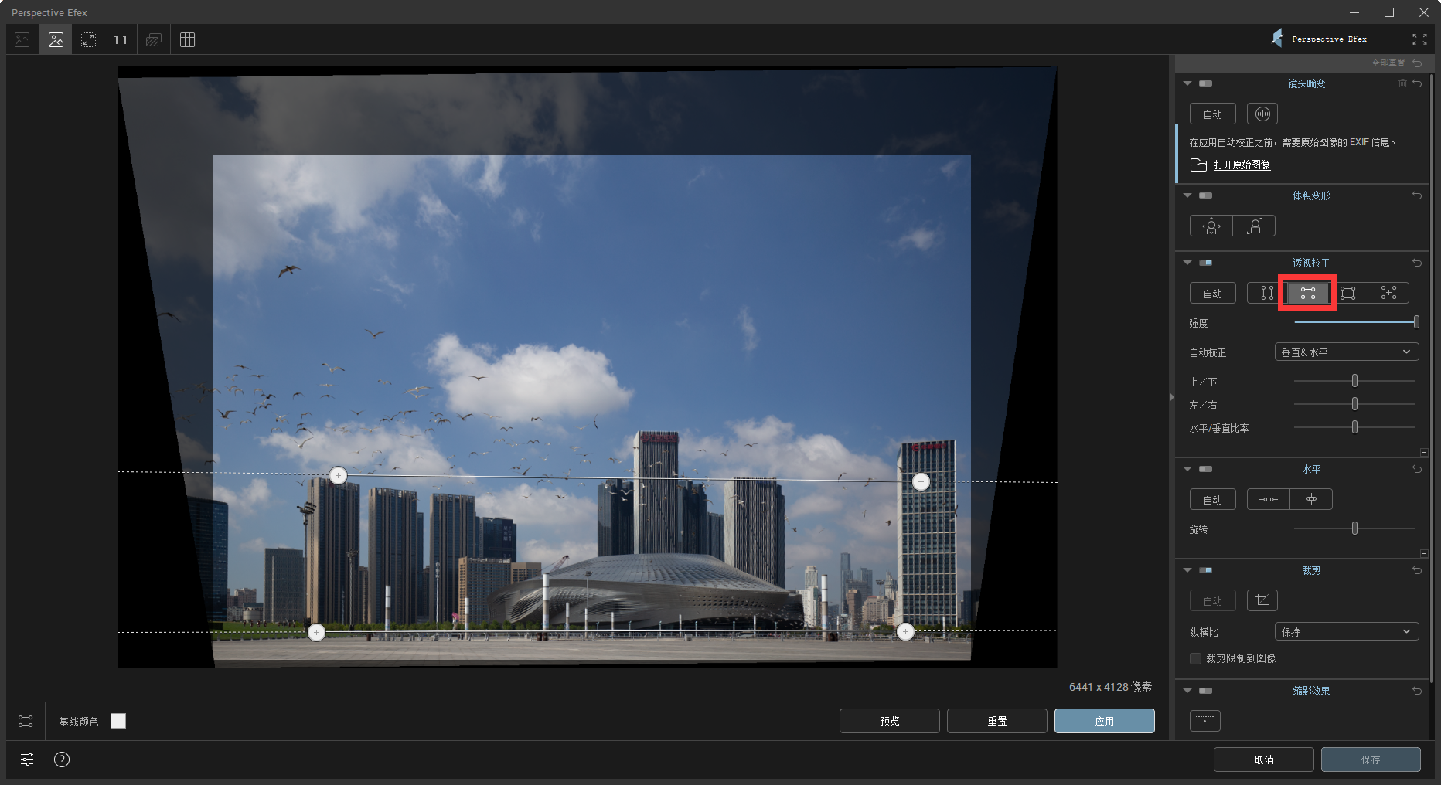The image size is (1441, 785).
Task: Click the 应用 button
Action: (x=1105, y=721)
